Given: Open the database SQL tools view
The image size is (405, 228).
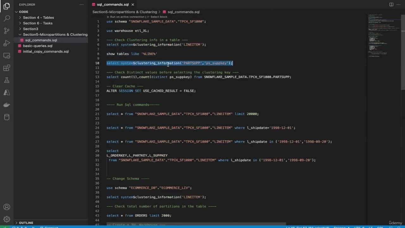Looking at the screenshot, I should [x=7, y=117].
